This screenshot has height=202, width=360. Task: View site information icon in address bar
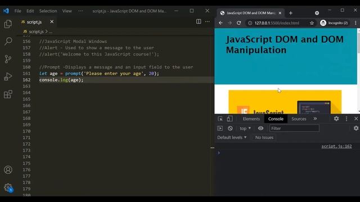click(x=250, y=23)
